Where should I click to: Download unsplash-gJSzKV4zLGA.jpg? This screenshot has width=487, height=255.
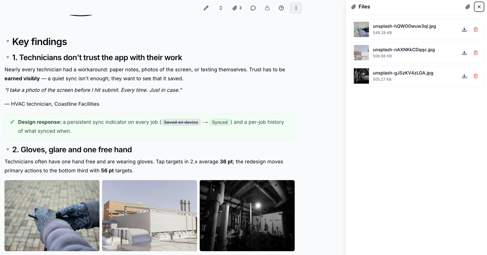(x=464, y=76)
